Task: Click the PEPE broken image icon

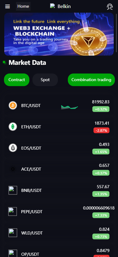Action: tap(13, 211)
